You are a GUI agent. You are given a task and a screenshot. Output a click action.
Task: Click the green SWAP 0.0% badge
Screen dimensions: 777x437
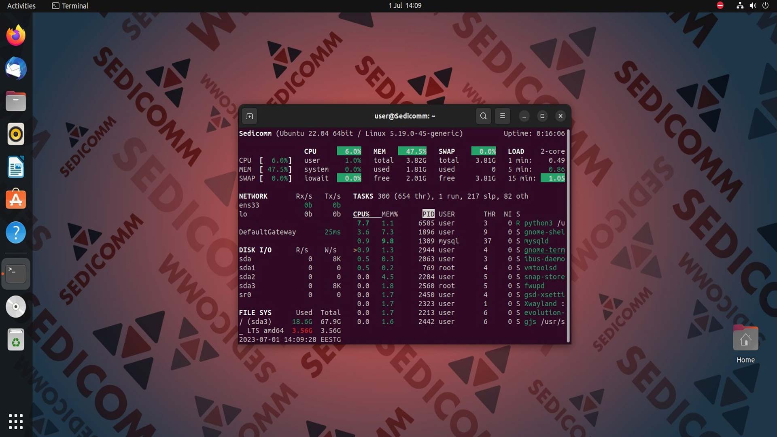[484, 151]
